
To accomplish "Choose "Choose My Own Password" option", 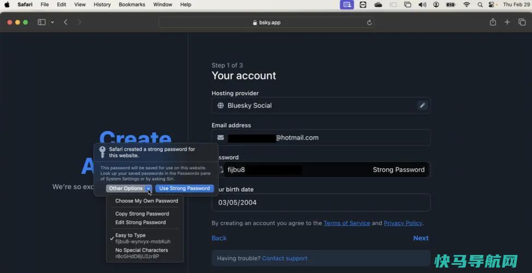I will coord(145,201).
